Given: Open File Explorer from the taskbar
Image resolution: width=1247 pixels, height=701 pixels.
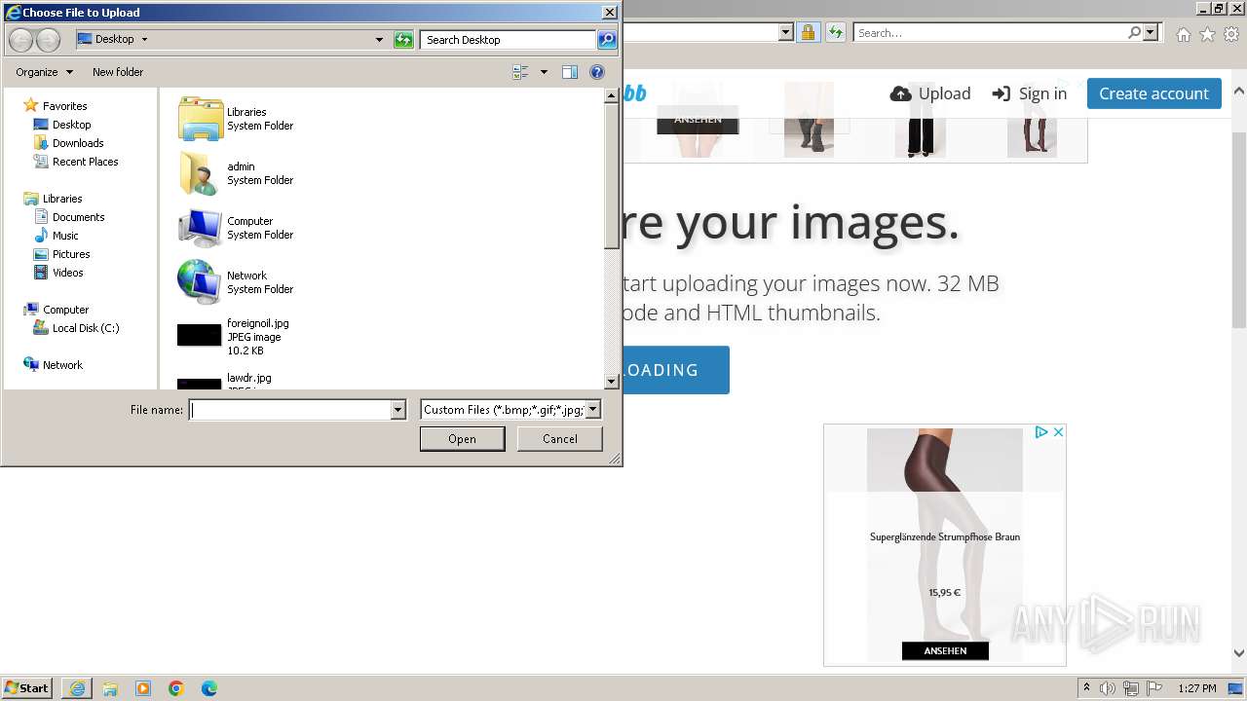Looking at the screenshot, I should coord(110,688).
